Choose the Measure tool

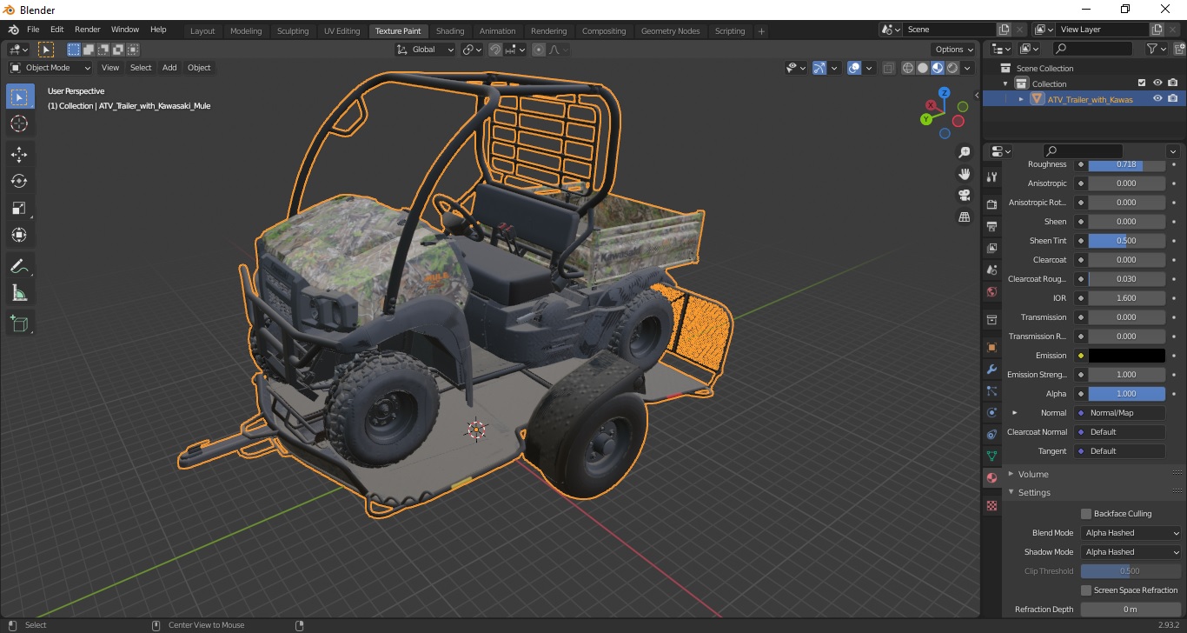point(20,292)
